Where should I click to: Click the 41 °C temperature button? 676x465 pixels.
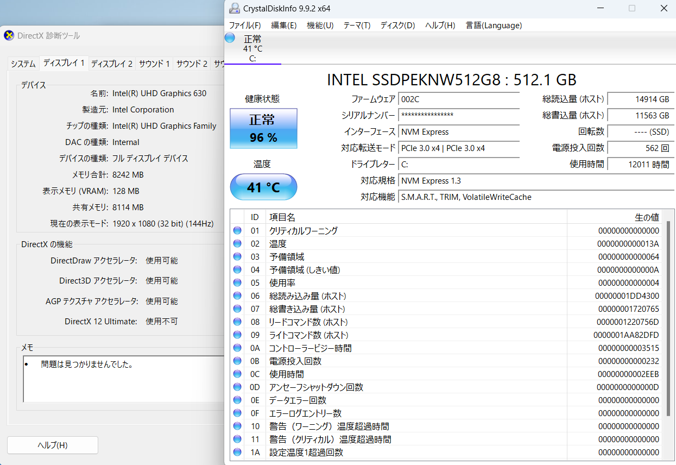pos(263,187)
